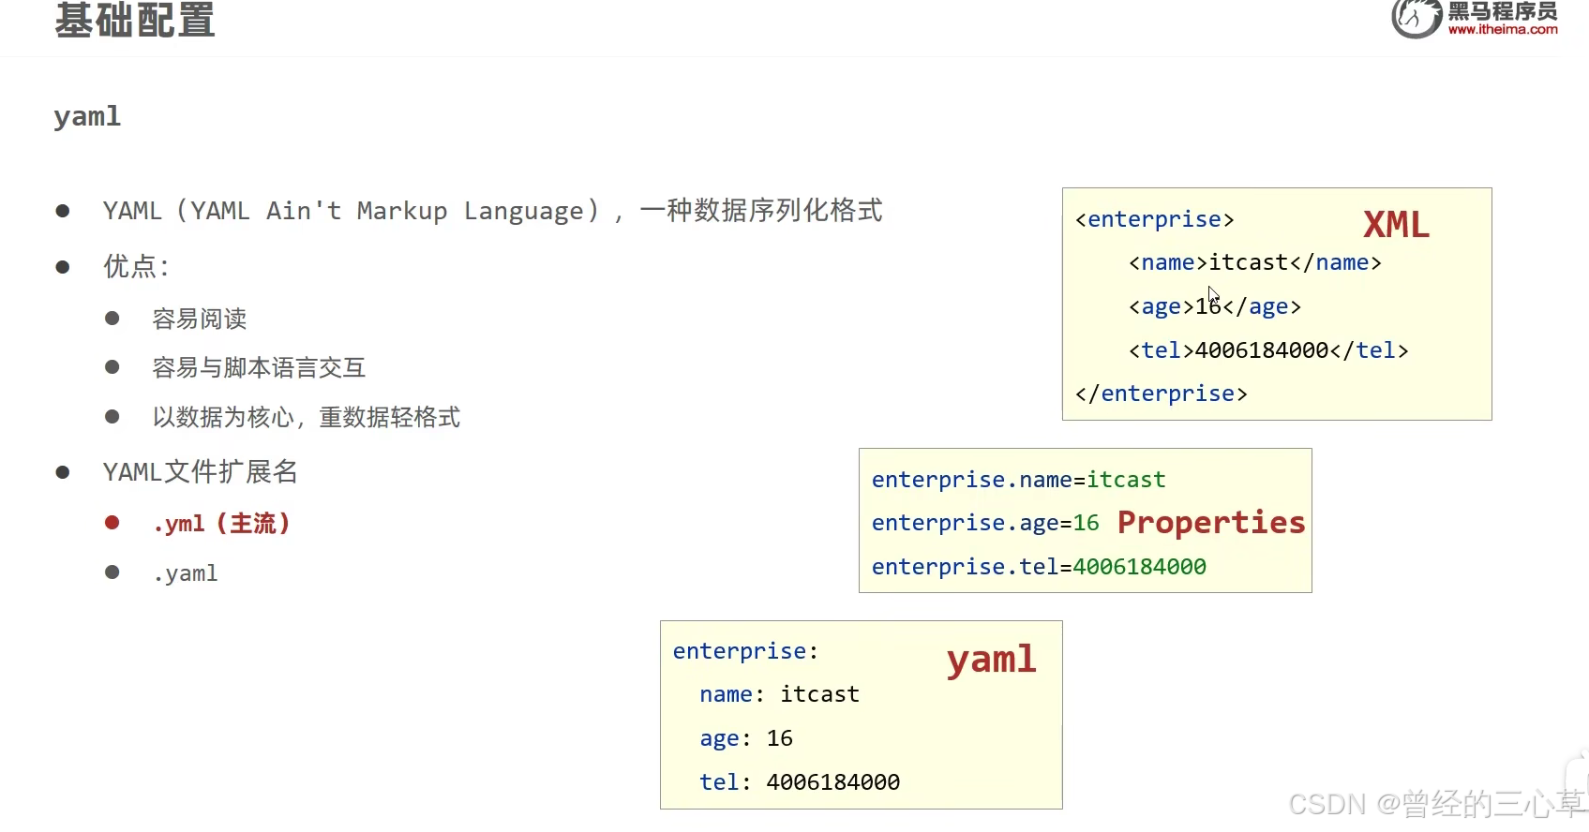Click the .yaml extension item
This screenshot has width=1589, height=832.
tap(186, 573)
